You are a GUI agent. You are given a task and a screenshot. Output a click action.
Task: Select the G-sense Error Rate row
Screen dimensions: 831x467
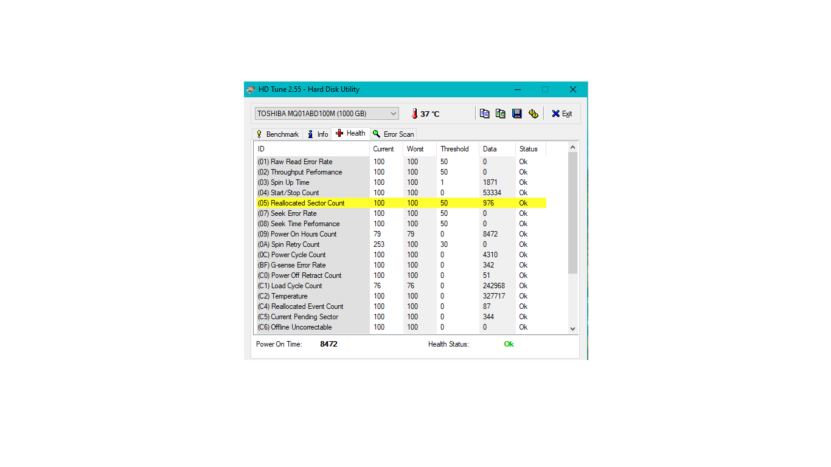(400, 265)
